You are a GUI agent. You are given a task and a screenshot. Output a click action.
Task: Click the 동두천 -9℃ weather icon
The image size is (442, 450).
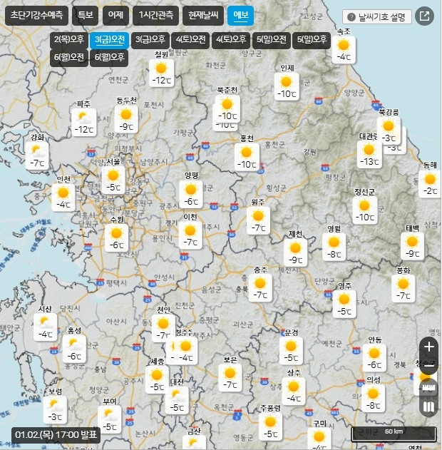point(126,119)
